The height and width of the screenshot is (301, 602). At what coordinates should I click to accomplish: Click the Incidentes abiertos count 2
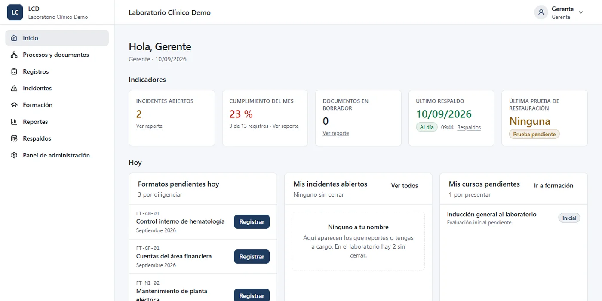click(139, 114)
